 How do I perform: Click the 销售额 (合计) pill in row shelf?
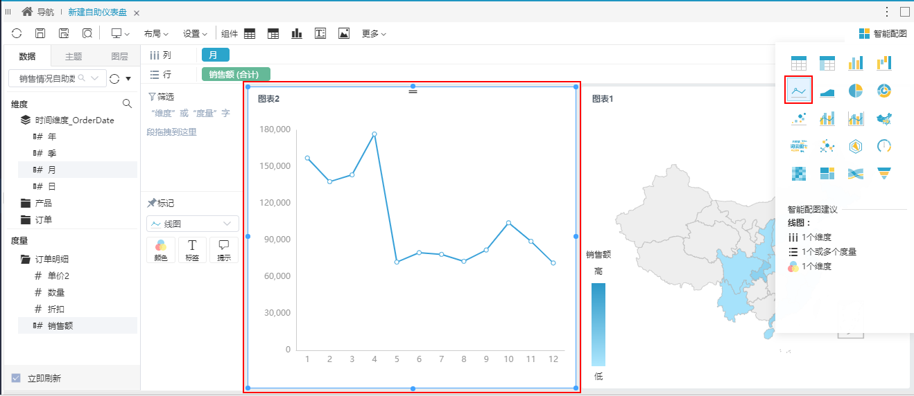click(x=235, y=75)
